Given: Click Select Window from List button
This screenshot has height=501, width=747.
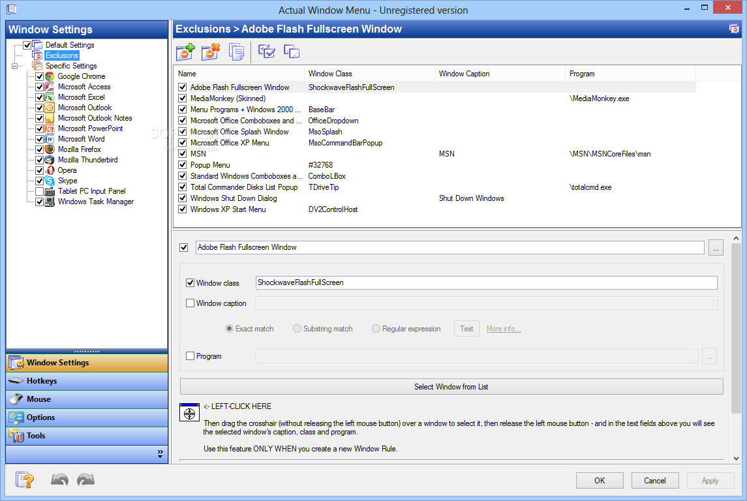Looking at the screenshot, I should [451, 387].
